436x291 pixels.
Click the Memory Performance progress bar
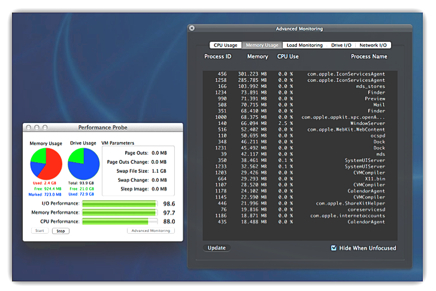(120, 213)
